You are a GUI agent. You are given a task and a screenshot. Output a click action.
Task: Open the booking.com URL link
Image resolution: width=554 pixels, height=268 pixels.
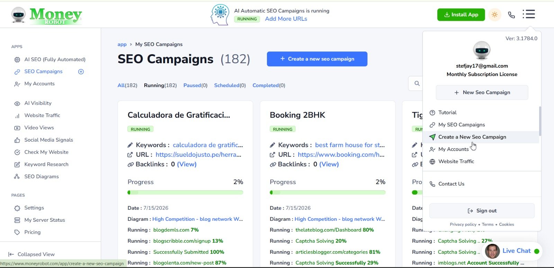pyautogui.click(x=341, y=155)
